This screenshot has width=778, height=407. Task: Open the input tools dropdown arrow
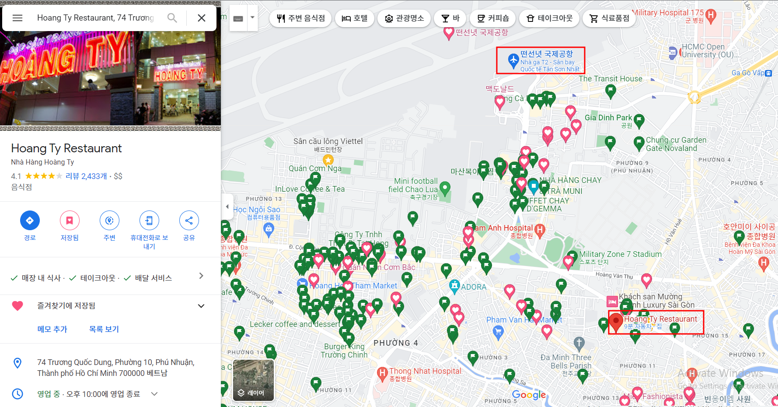pos(252,18)
